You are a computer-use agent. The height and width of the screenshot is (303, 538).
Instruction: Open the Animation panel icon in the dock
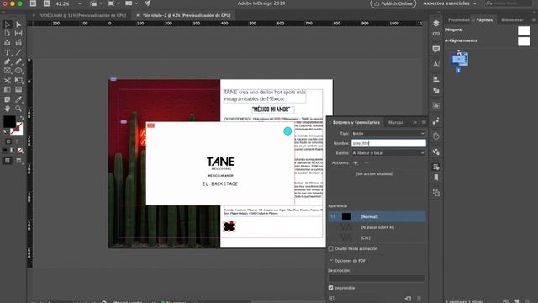click(x=436, y=121)
